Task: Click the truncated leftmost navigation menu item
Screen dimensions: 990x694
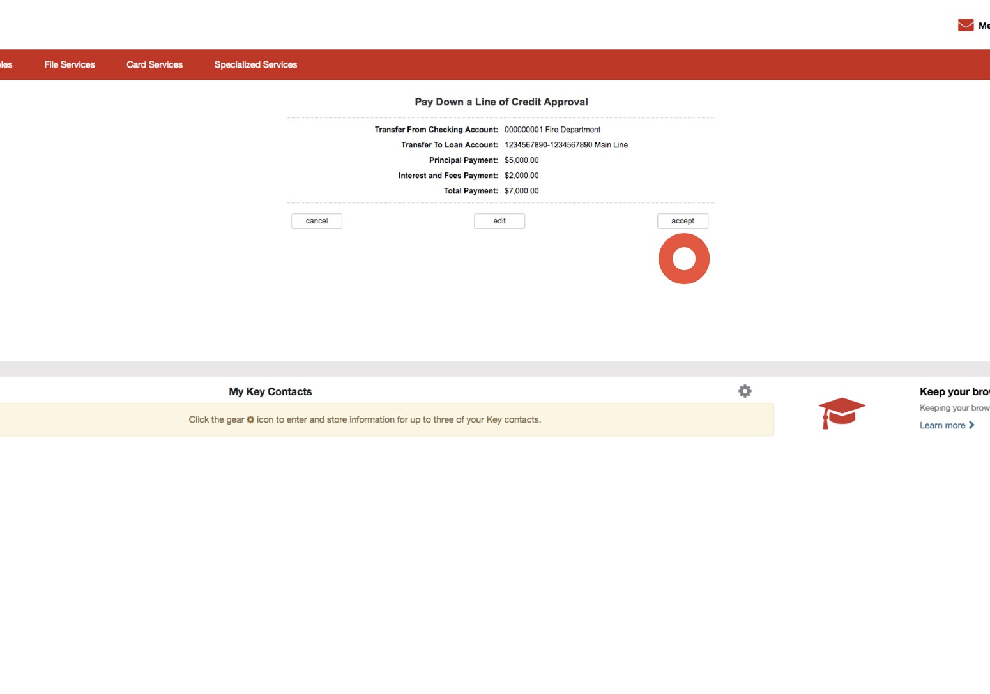Action: pyautogui.click(x=5, y=64)
